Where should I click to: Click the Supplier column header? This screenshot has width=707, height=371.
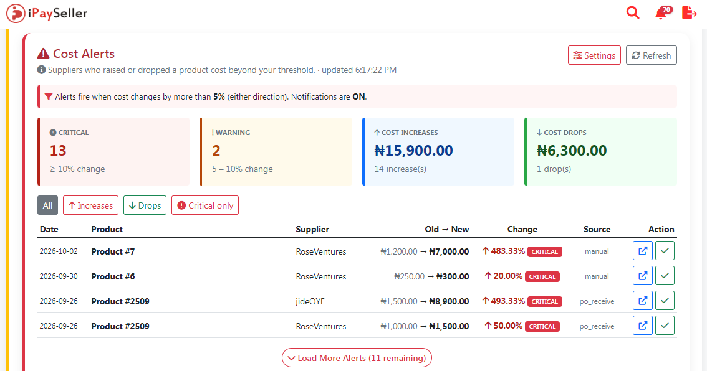(x=312, y=229)
